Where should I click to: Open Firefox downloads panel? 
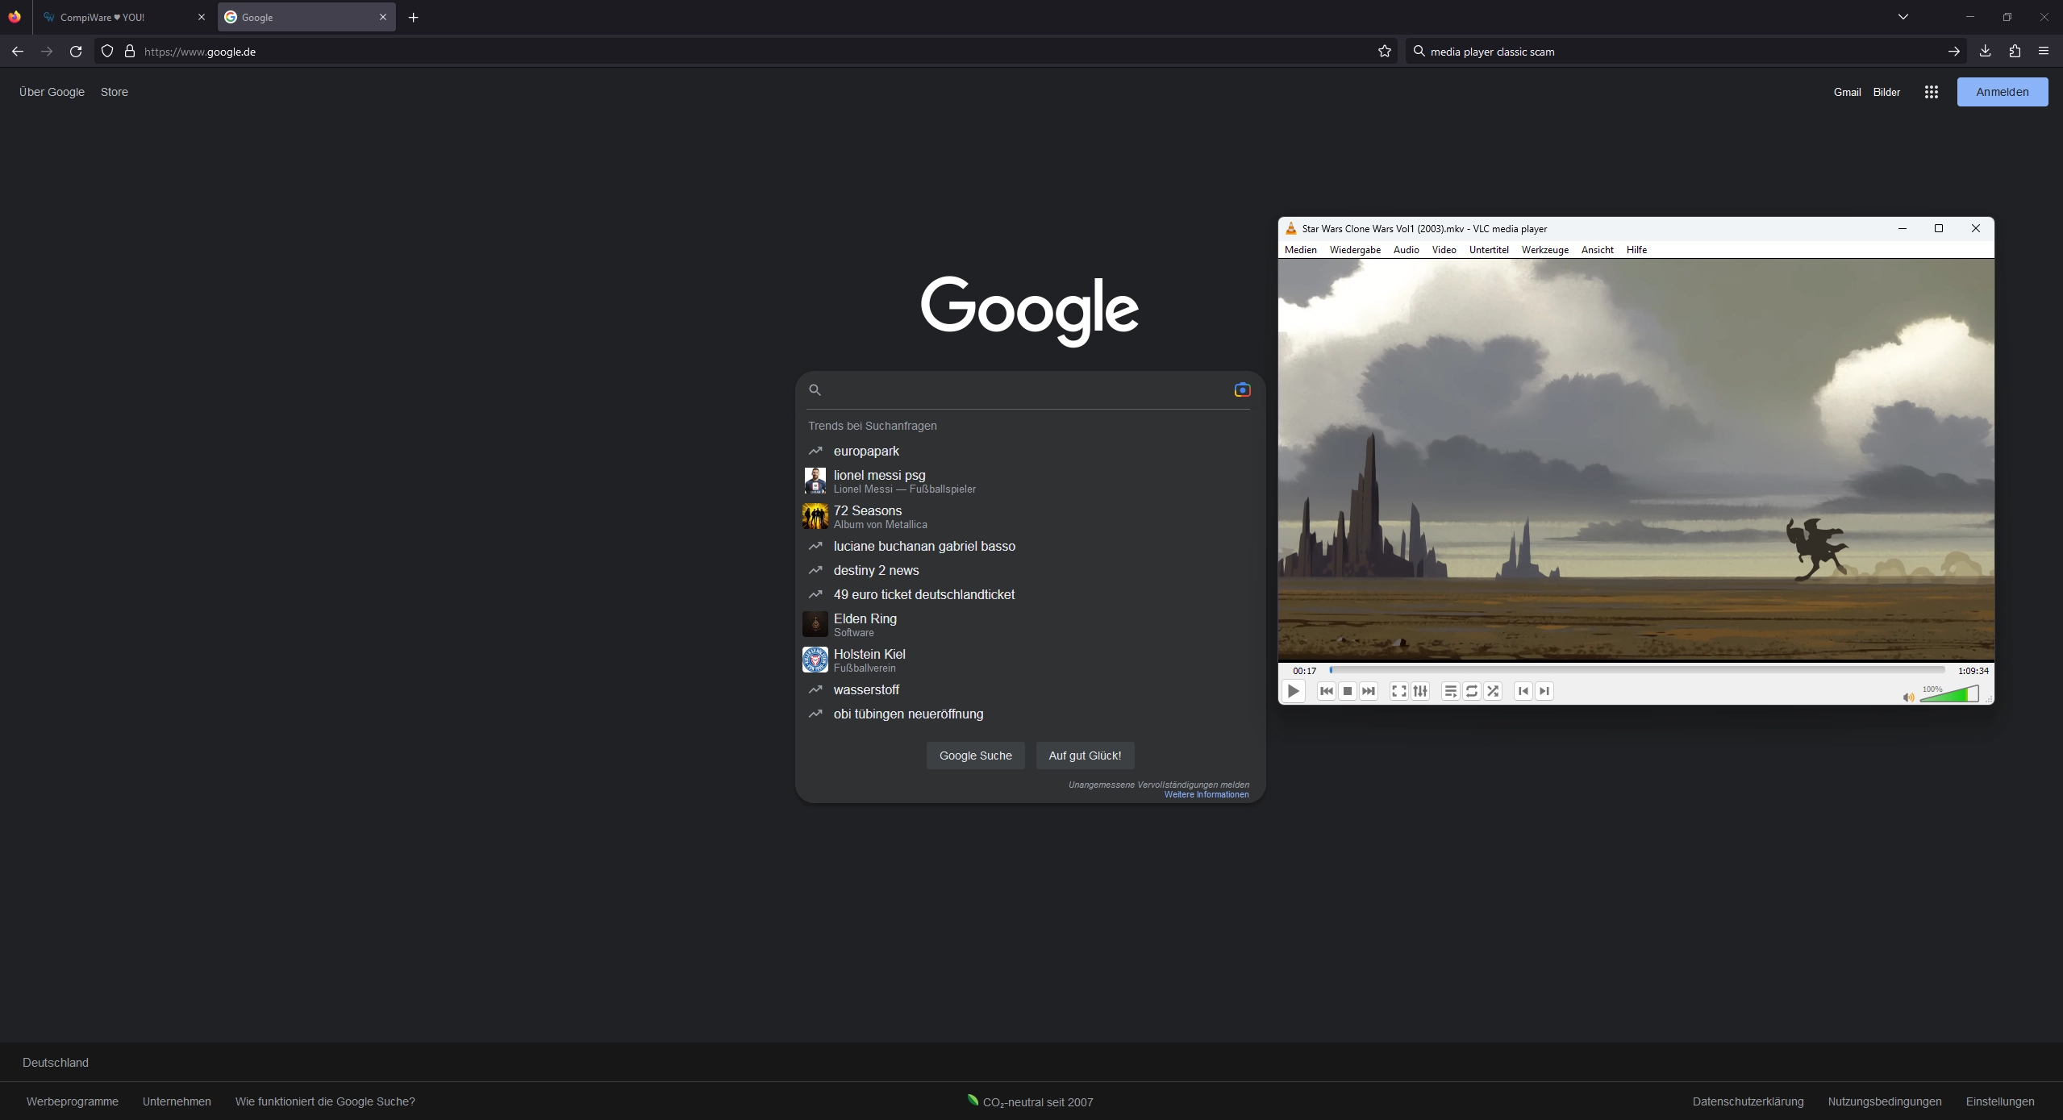tap(1986, 52)
